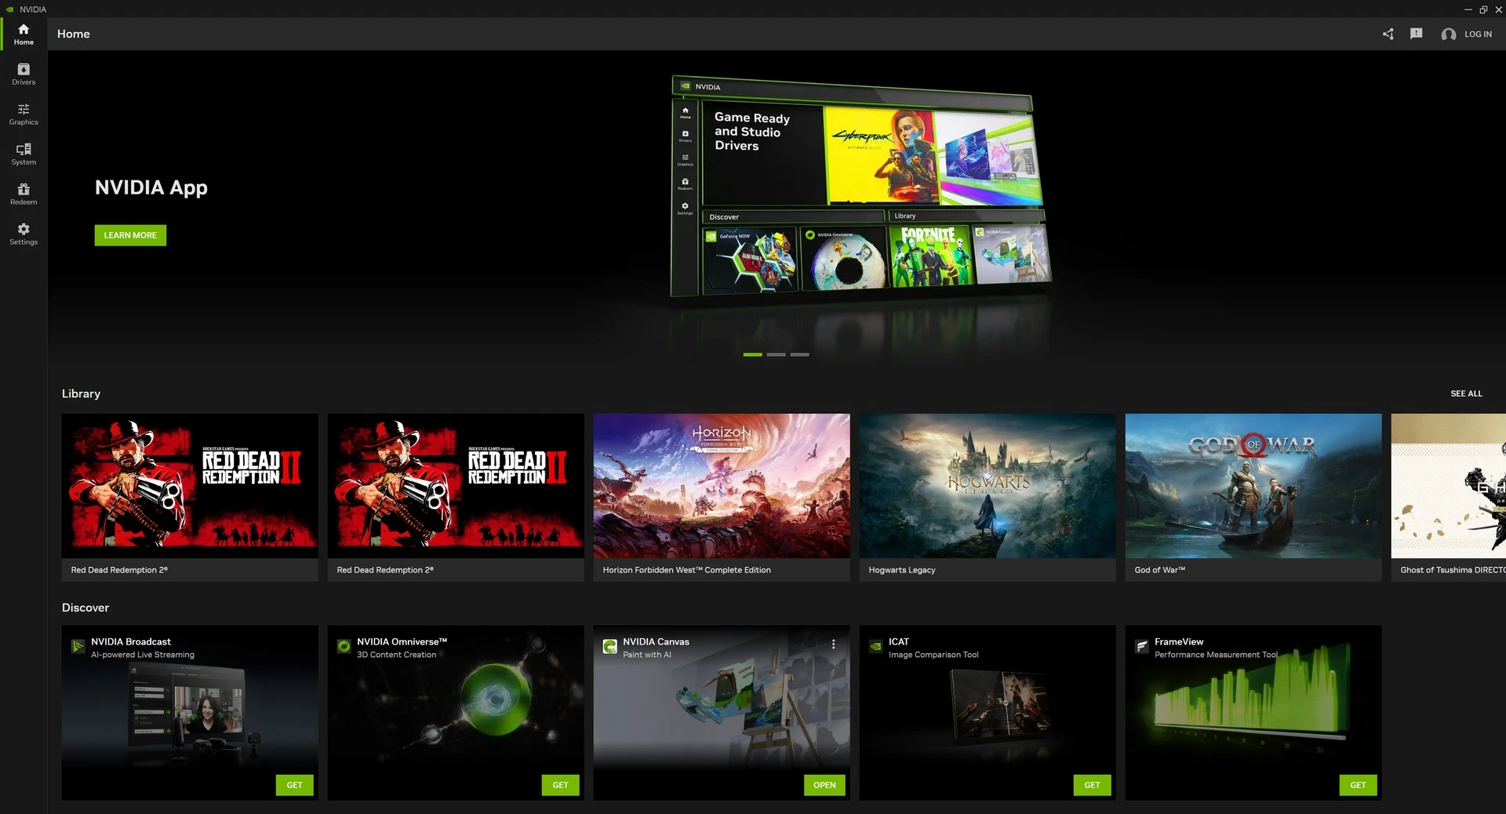
Task: Click the NVIDIA Canvas logo icon
Action: (x=609, y=646)
